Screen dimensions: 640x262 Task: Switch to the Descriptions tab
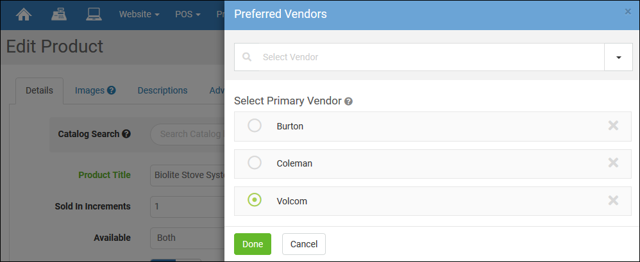[162, 90]
